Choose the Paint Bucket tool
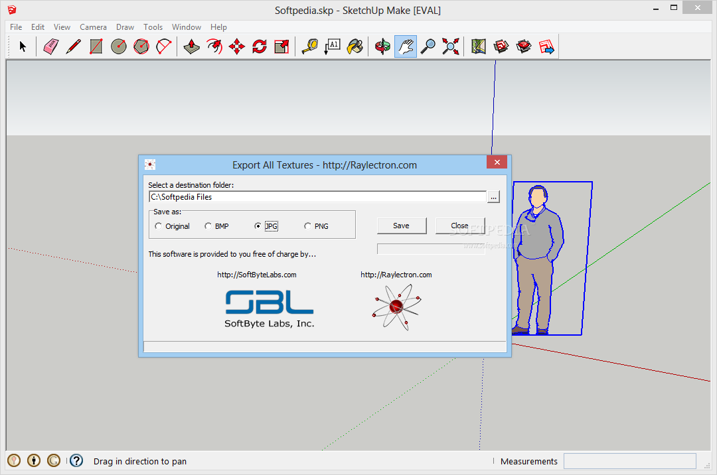This screenshot has width=717, height=475. click(355, 46)
